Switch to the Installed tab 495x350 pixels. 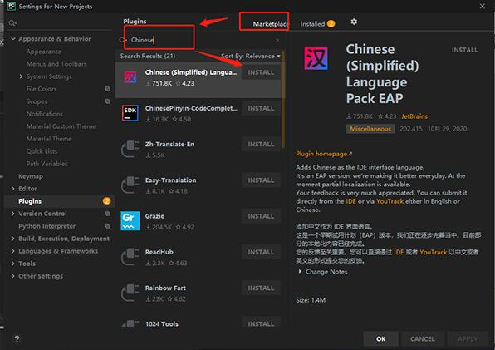click(317, 23)
